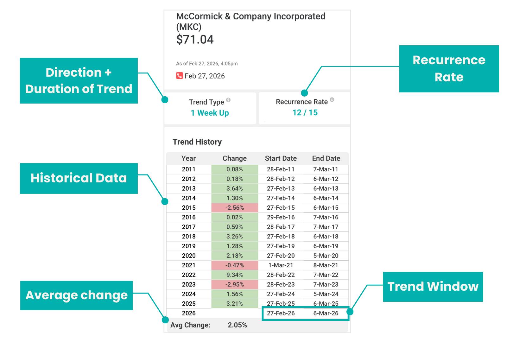Viewport: 513px width, 342px height.
Task: Click the Direction + Duration of Trend label
Action: click(79, 81)
